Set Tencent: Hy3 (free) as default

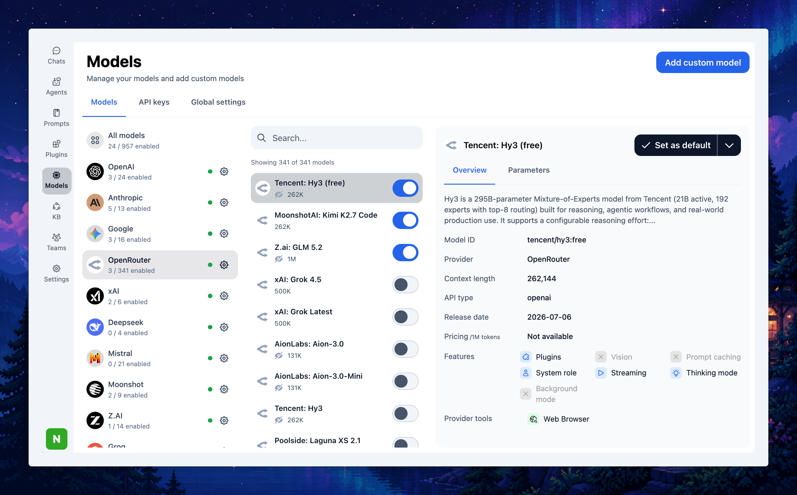click(x=676, y=145)
